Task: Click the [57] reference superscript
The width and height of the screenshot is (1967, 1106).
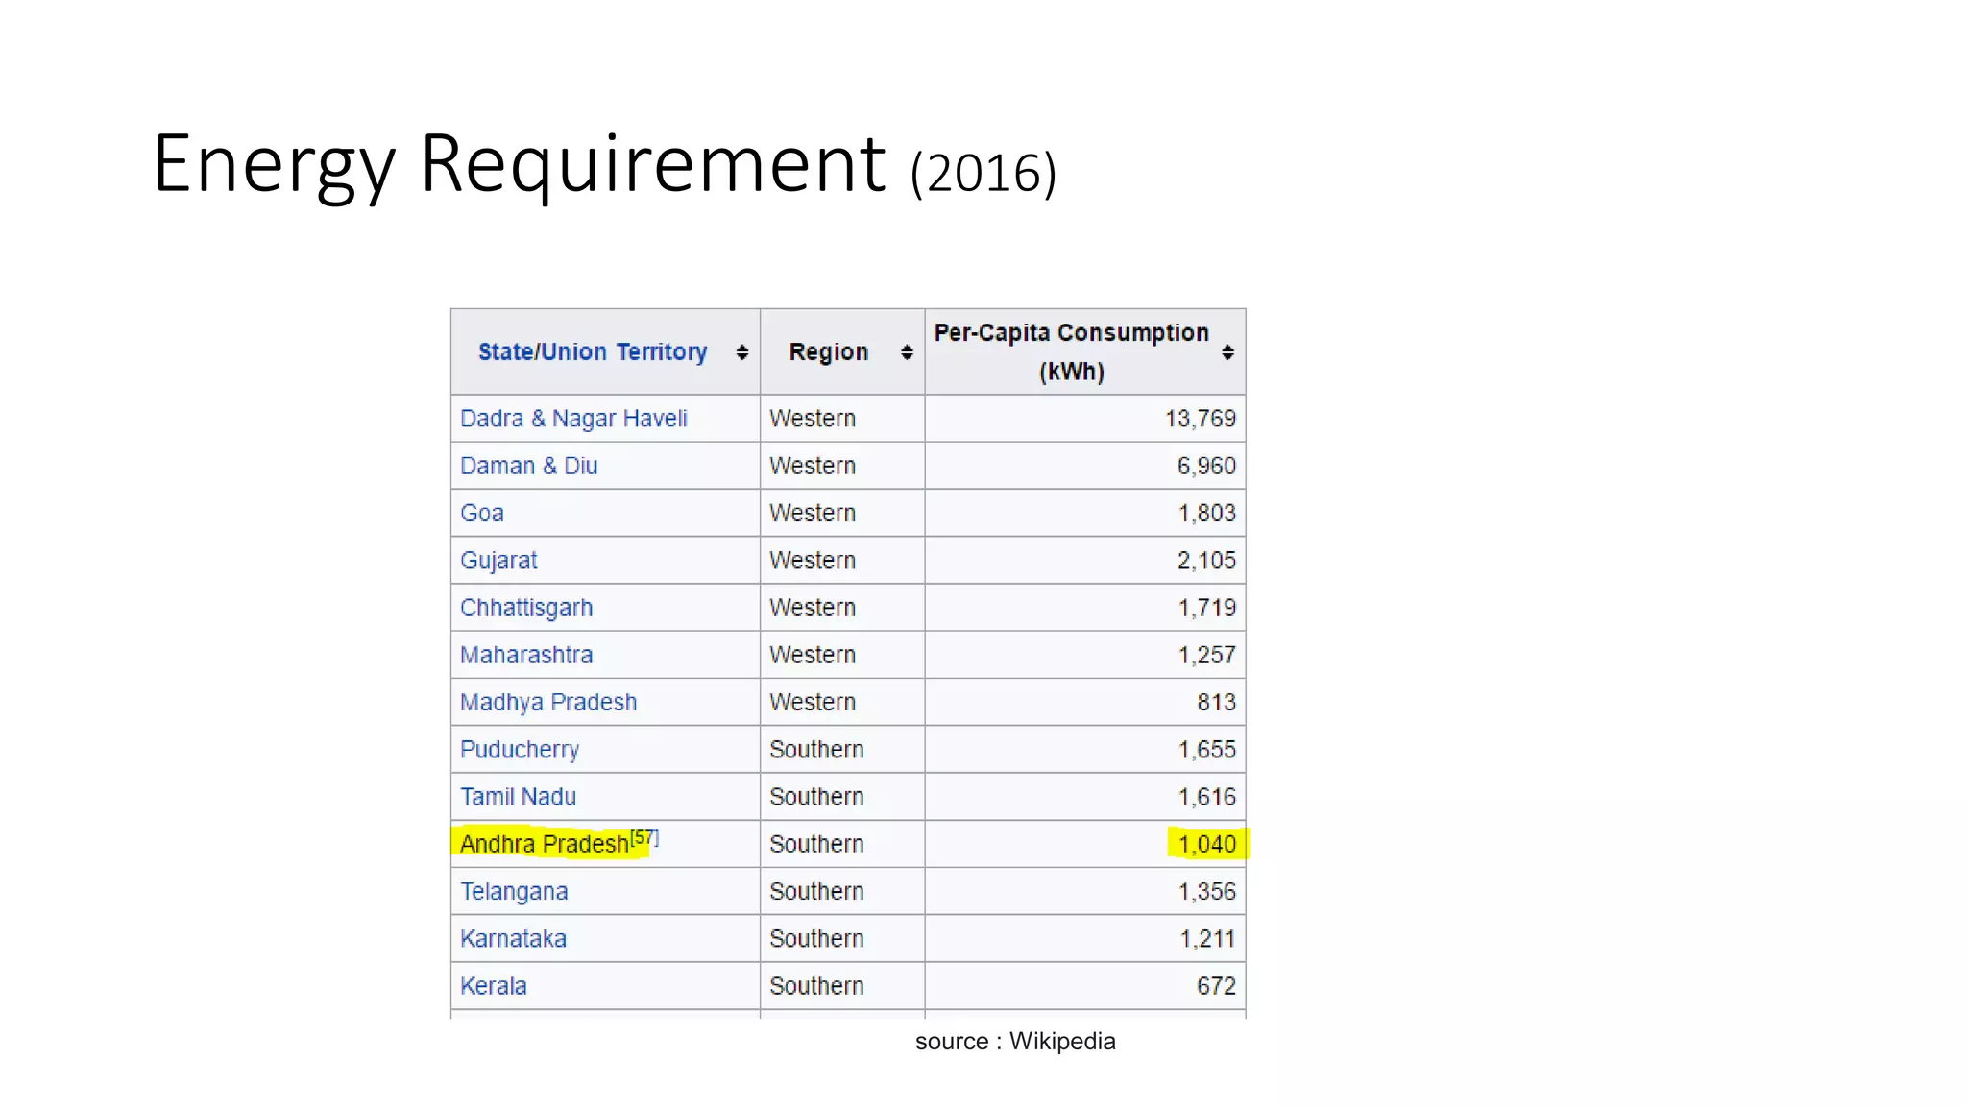Action: coord(644,837)
